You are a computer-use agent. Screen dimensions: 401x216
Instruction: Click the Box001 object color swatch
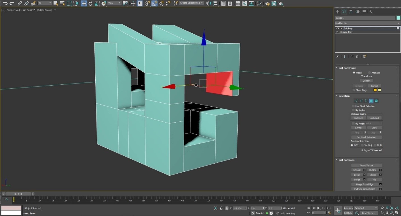click(398, 18)
